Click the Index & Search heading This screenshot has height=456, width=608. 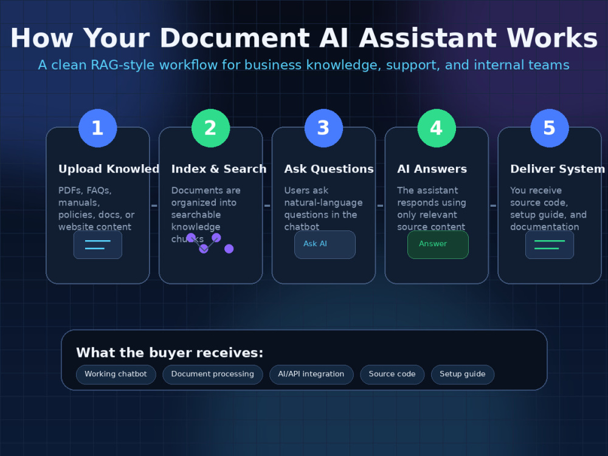(x=219, y=169)
